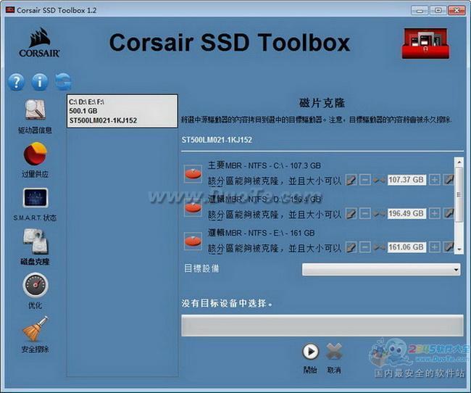
Task: Open the 优化 optimize section
Action: [36, 291]
